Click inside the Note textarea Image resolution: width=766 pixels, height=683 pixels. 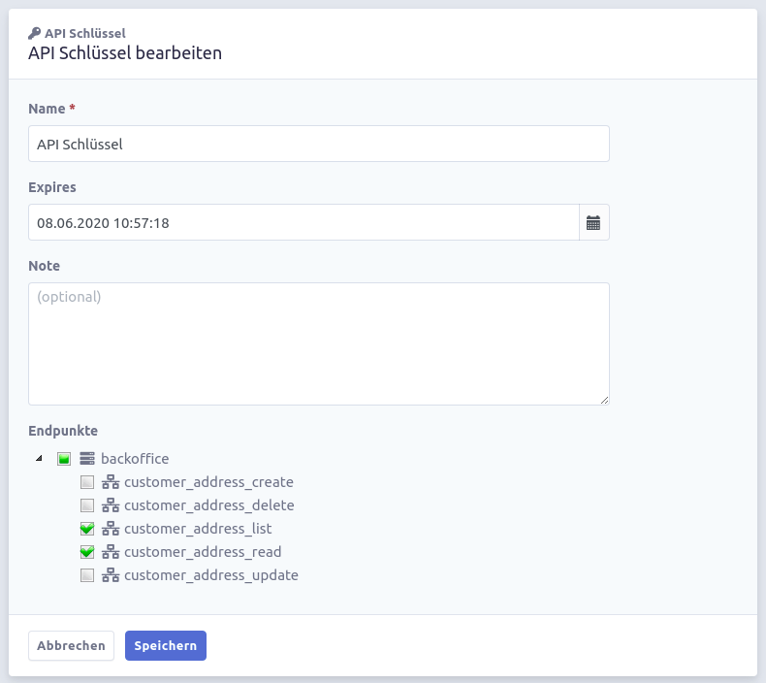point(319,343)
